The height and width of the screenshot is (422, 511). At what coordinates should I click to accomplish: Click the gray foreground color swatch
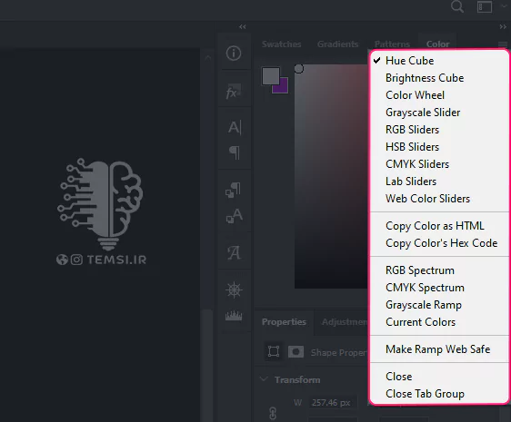[270, 76]
